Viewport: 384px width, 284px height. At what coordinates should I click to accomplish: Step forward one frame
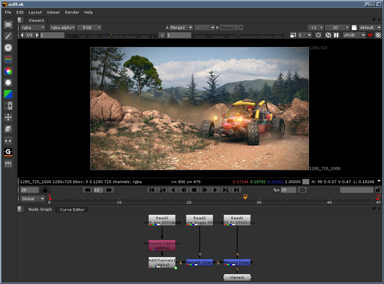[x=205, y=190]
